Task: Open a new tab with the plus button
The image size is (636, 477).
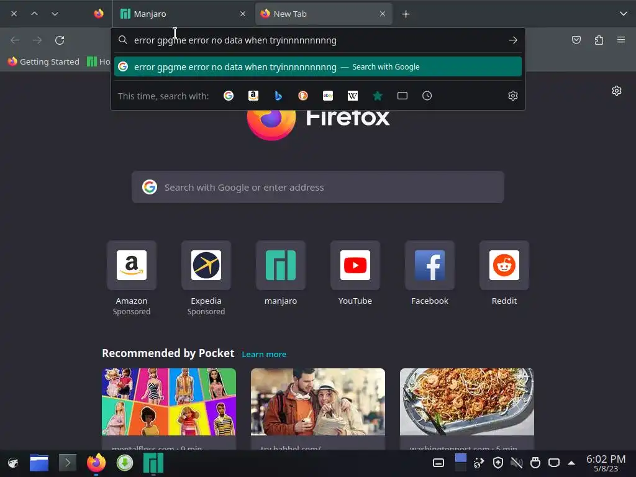Action: [x=406, y=14]
